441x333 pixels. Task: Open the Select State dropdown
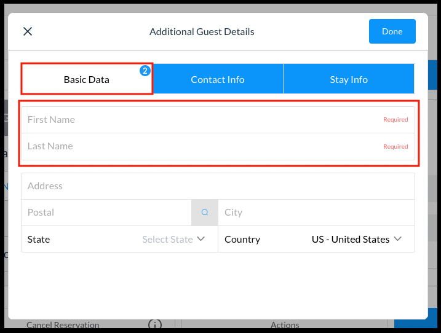pyautogui.click(x=167, y=240)
